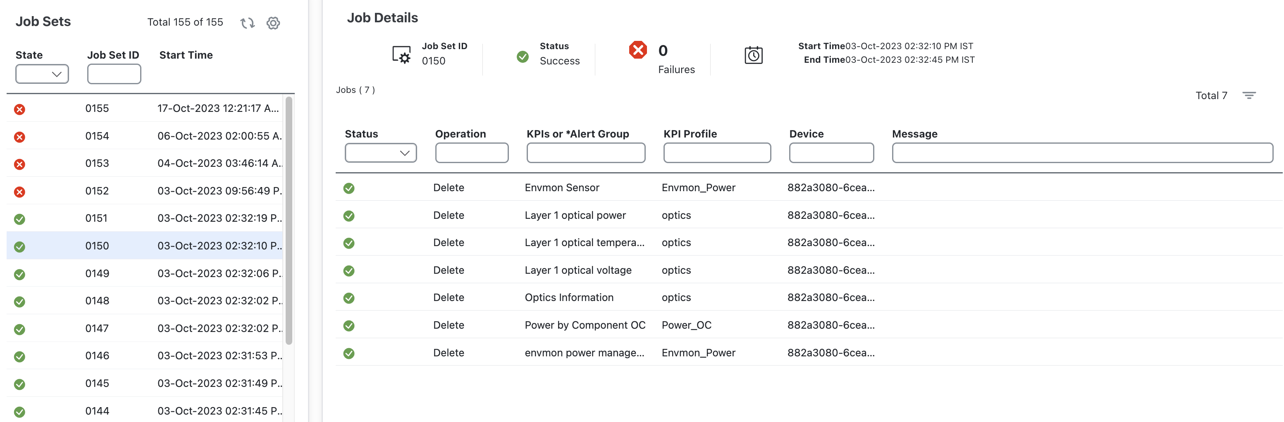Focus the Message filter field
Image resolution: width=1284 pixels, height=422 pixels.
coord(1082,153)
